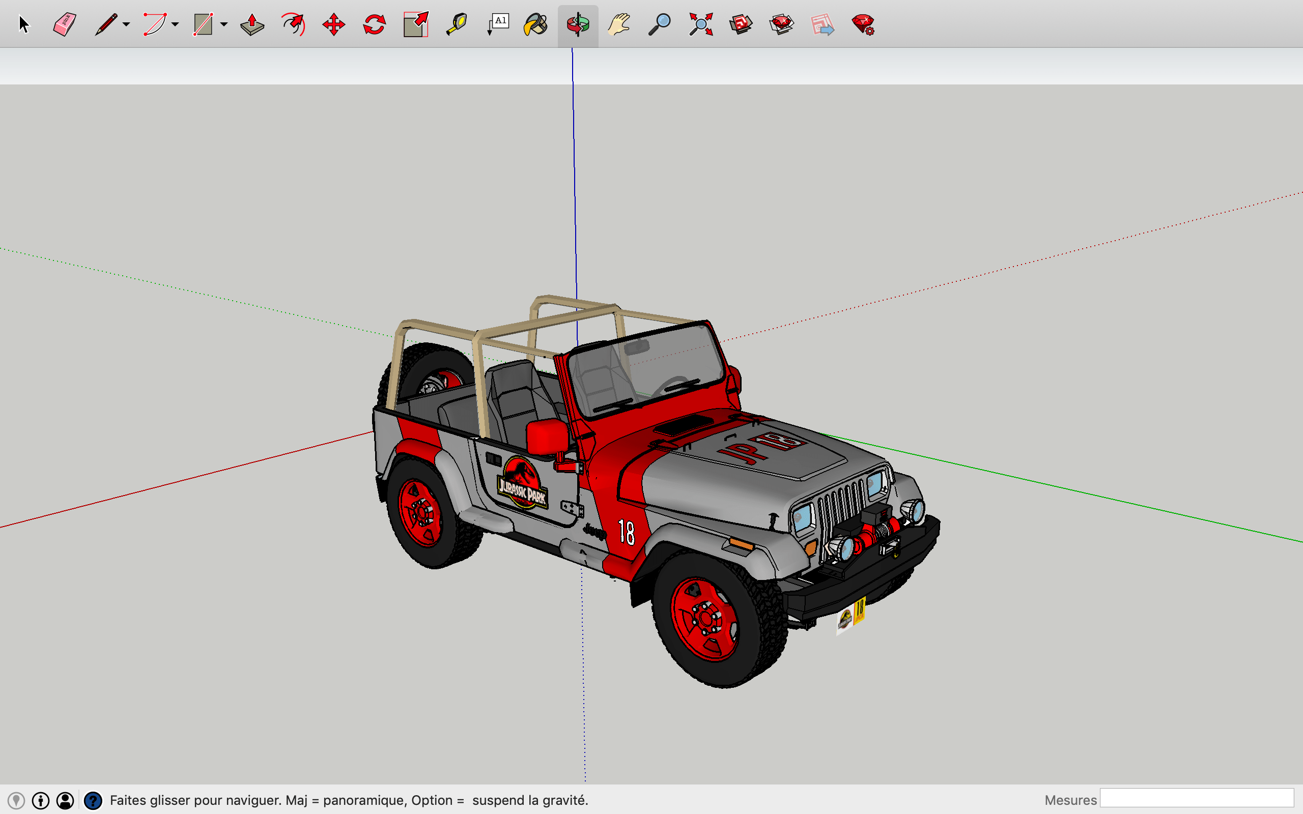Expand the Shape tool dropdown arrow
The width and height of the screenshot is (1303, 814).
[x=224, y=25]
